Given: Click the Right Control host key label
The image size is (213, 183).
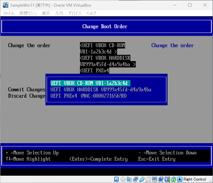Looking at the screenshot, I should coord(195,179).
